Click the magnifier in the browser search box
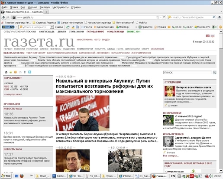The height and width of the screenshot is (179, 223). pyautogui.click(x=214, y=17)
